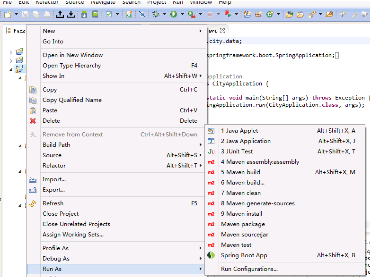Click the Skip All Breakpoints icon

(142, 14)
